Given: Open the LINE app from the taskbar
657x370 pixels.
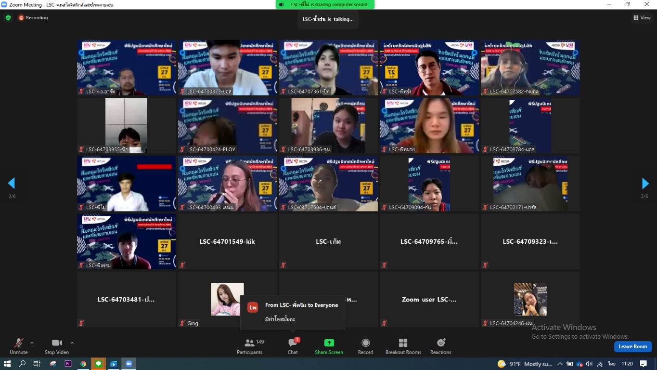Looking at the screenshot, I should (x=99, y=364).
